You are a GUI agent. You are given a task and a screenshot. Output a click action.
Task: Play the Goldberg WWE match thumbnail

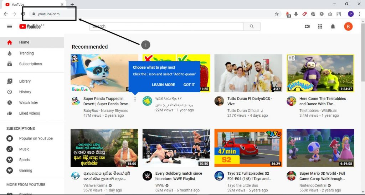[x=176, y=148]
